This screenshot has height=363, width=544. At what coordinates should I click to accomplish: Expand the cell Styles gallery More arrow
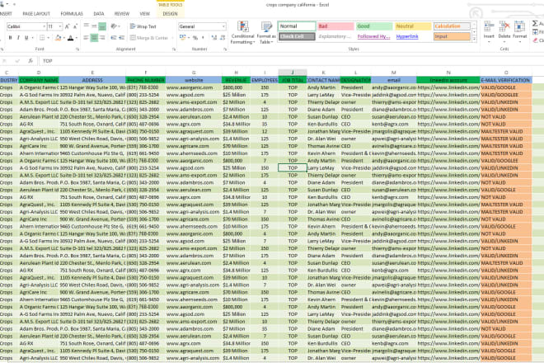[474, 39]
